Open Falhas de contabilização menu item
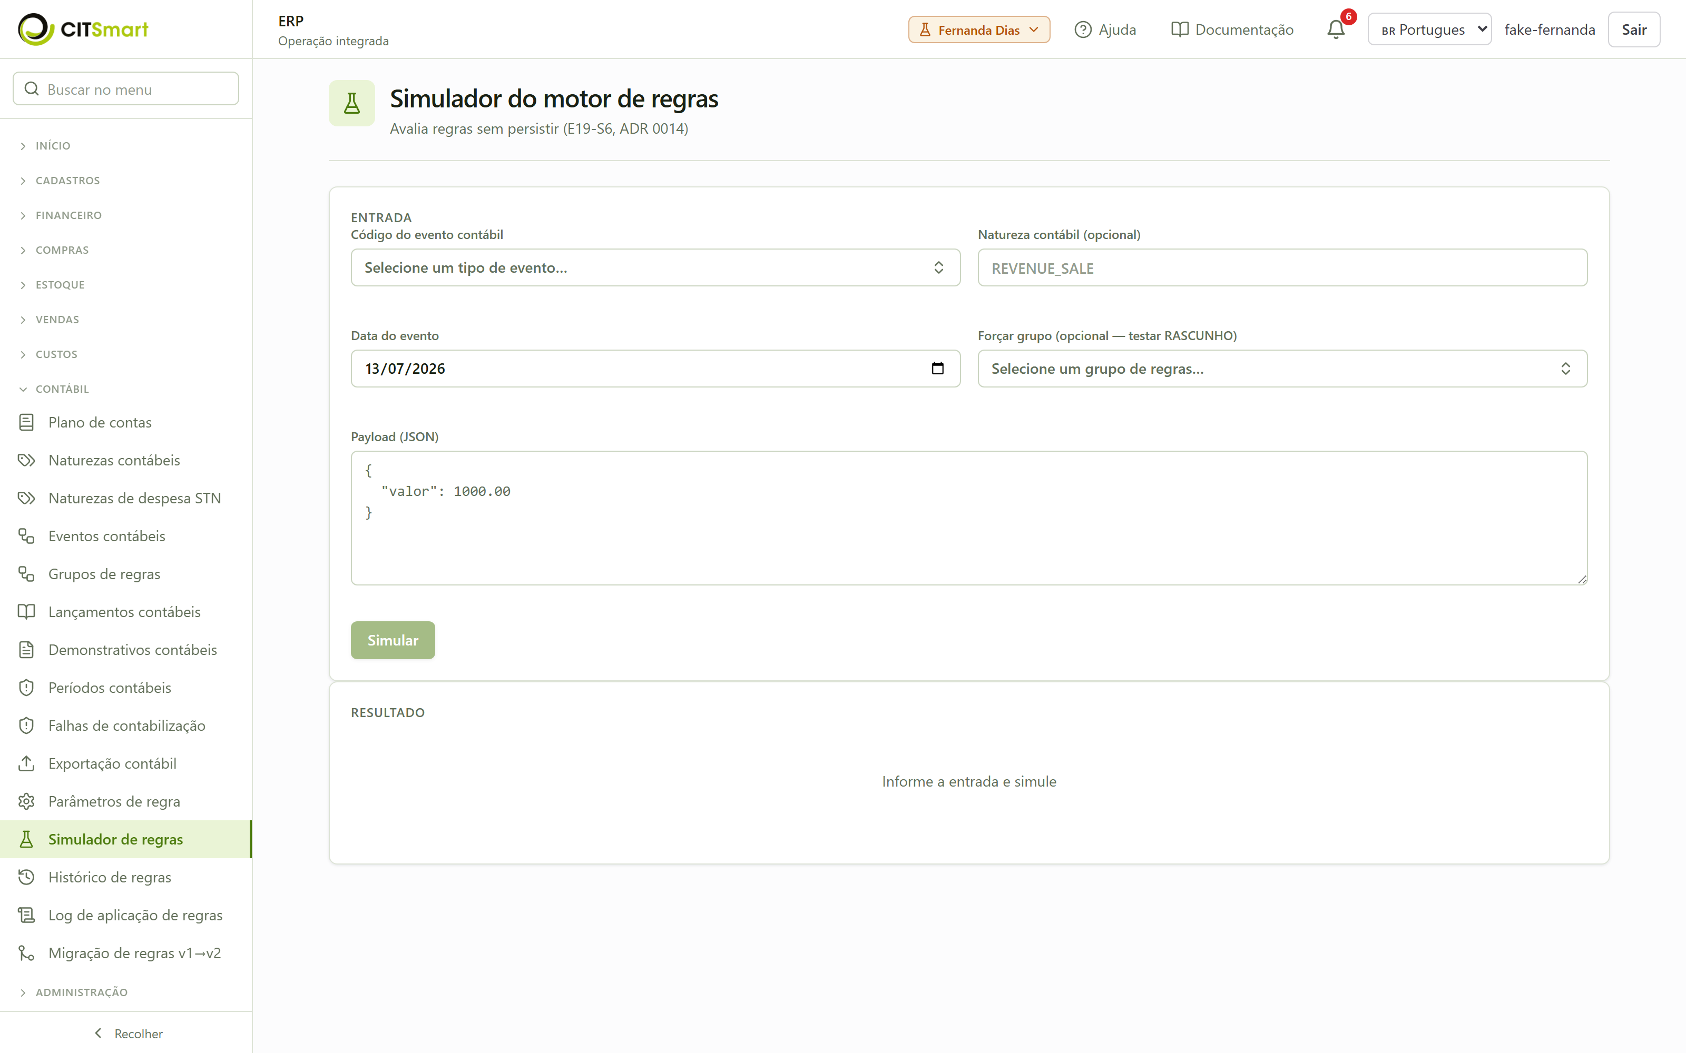The image size is (1686, 1053). pyautogui.click(x=126, y=726)
